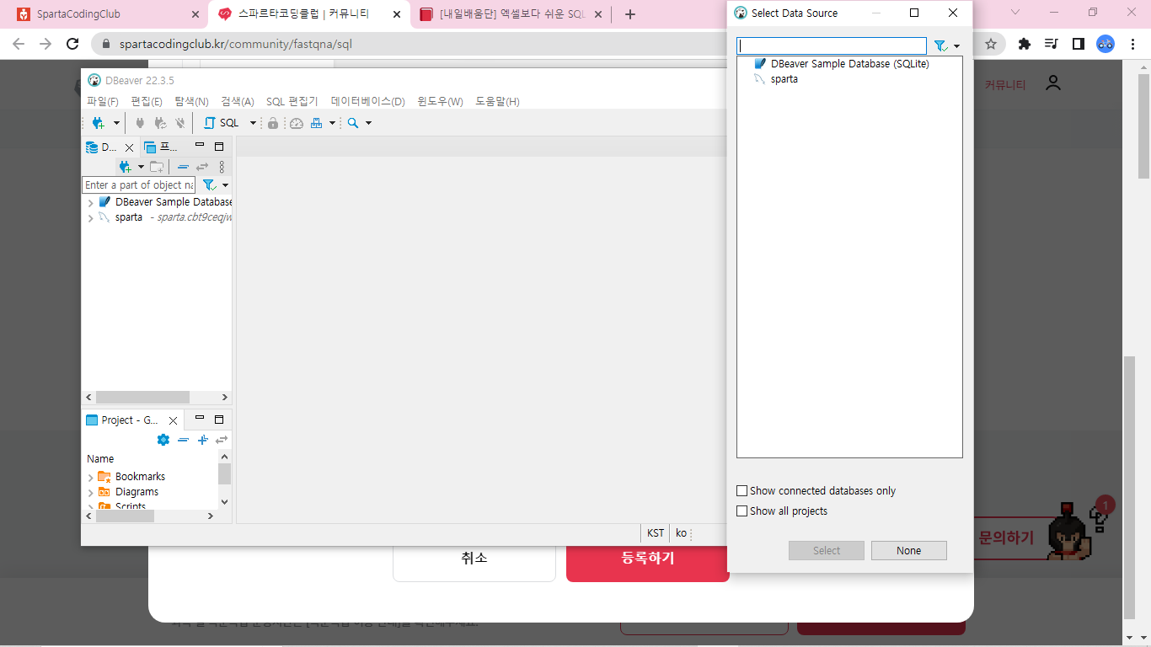Image resolution: width=1151 pixels, height=647 pixels.
Task: Click new connection icon in Database Navigator panel
Action: point(125,167)
